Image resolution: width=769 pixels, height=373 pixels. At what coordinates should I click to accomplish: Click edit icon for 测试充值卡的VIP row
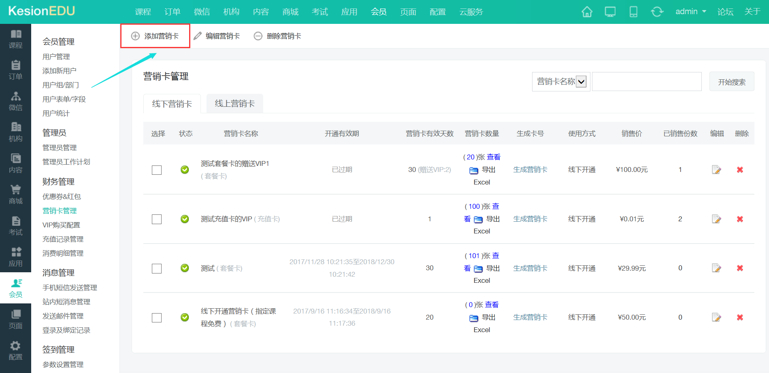[x=716, y=219]
